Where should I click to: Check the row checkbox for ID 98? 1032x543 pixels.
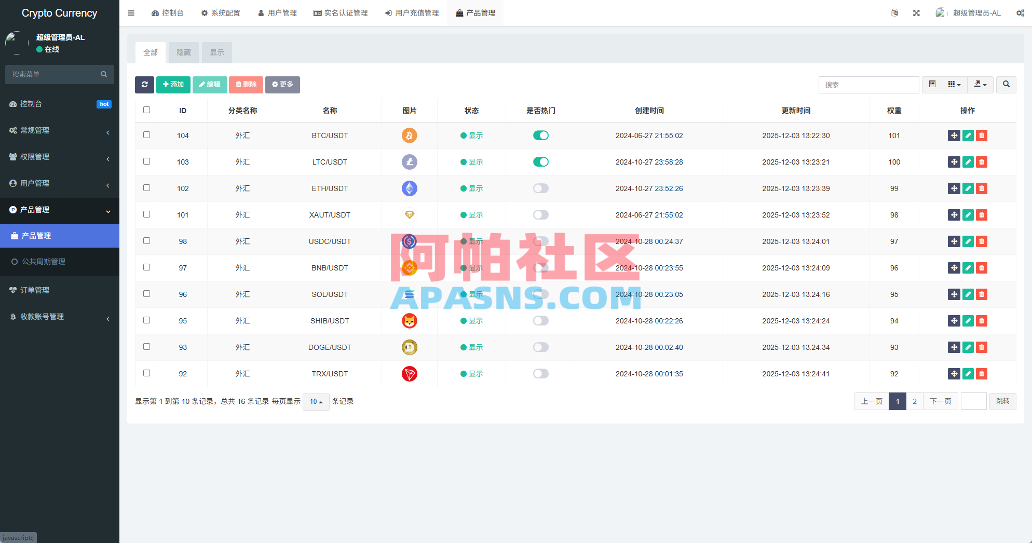click(146, 241)
